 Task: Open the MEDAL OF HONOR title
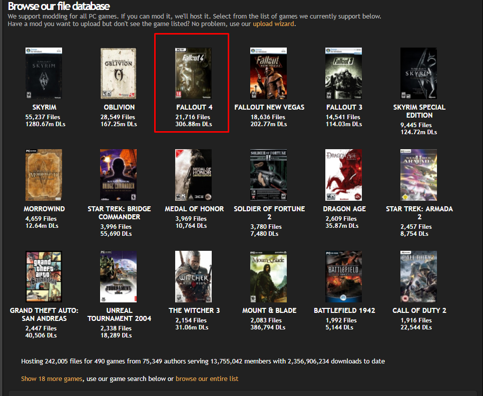pyautogui.click(x=194, y=209)
